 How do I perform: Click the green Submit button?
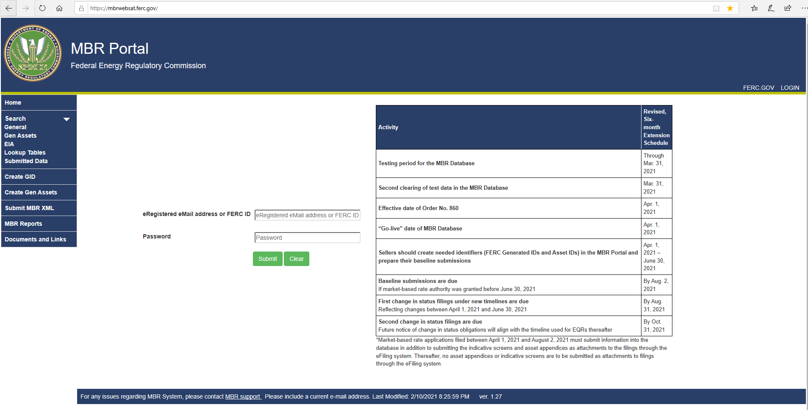(x=268, y=259)
